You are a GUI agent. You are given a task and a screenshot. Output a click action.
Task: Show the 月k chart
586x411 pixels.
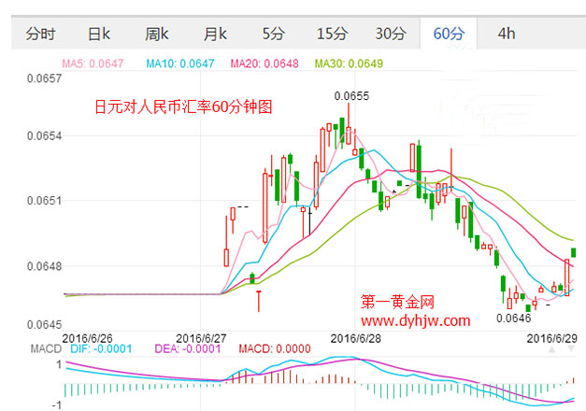click(x=215, y=34)
